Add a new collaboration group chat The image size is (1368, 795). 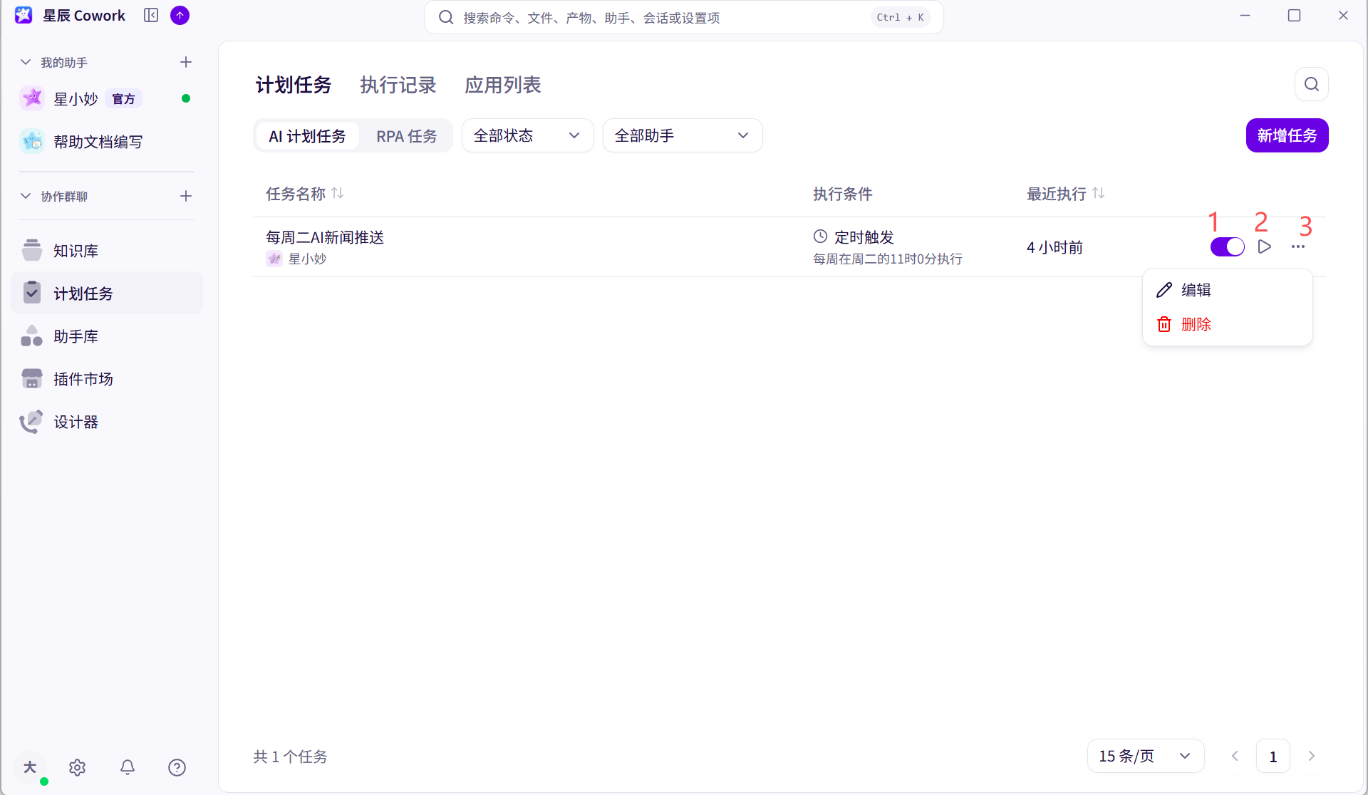point(186,196)
